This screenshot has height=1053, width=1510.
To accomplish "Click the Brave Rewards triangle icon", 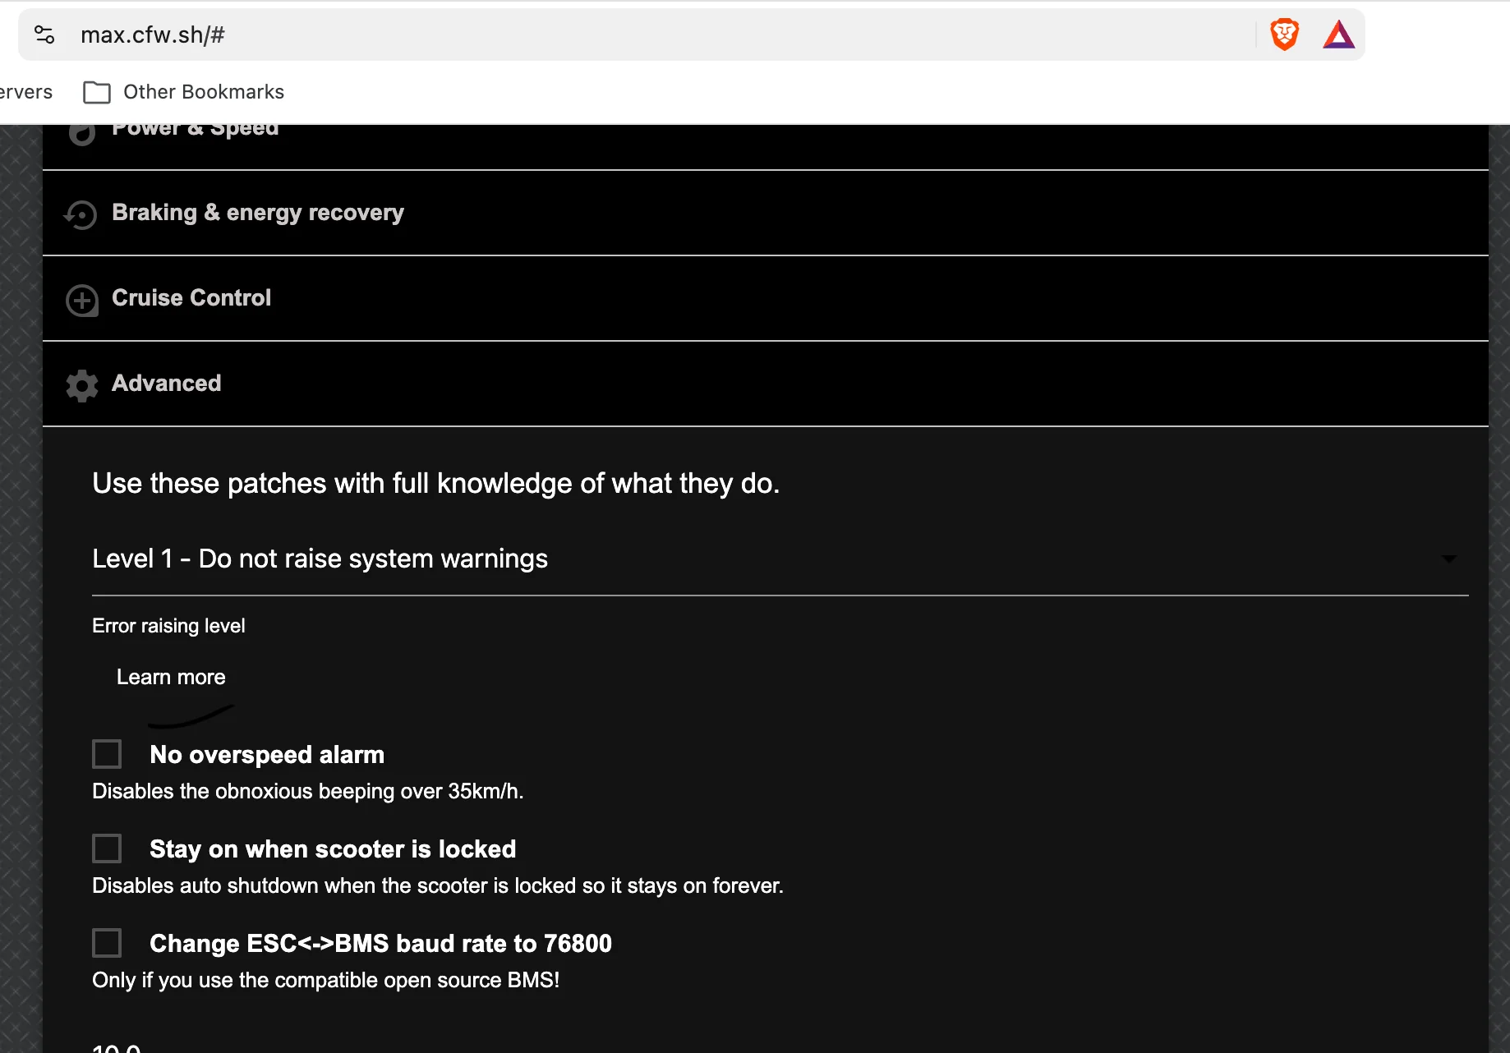I will [x=1338, y=34].
